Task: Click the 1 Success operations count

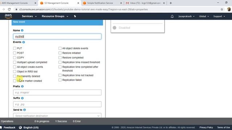Action: point(61,121)
